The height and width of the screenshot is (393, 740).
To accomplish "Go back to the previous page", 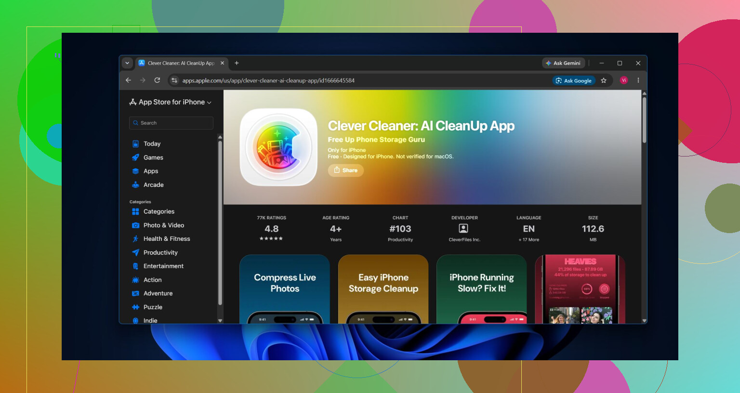I will pyautogui.click(x=128, y=80).
